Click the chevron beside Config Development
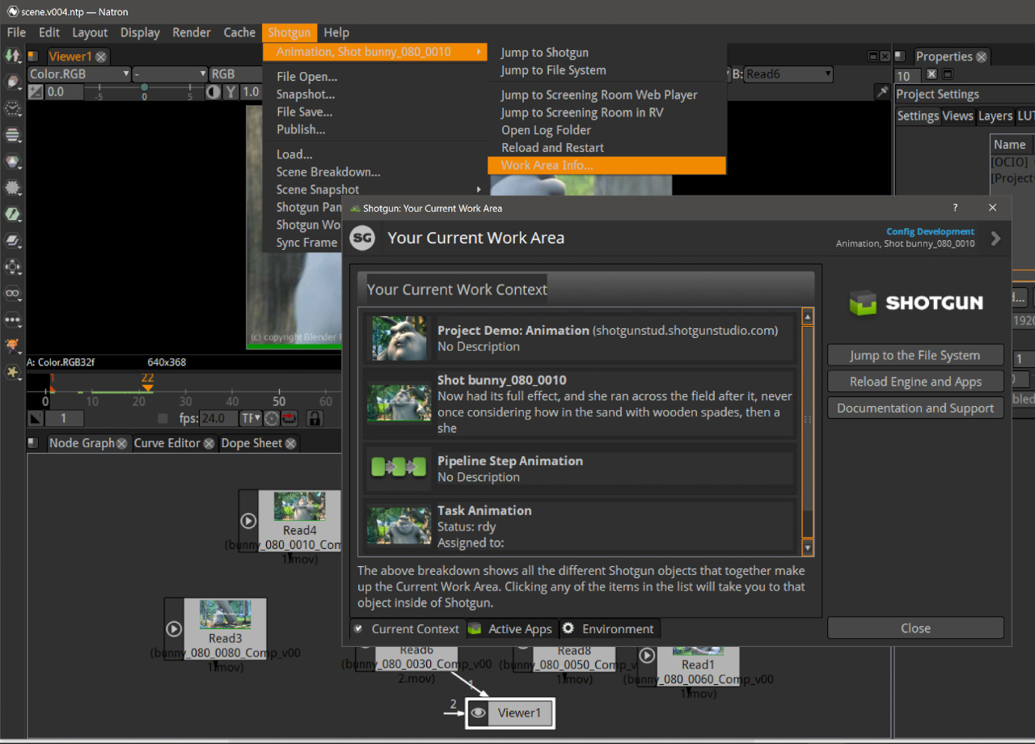The image size is (1035, 744). pos(995,238)
